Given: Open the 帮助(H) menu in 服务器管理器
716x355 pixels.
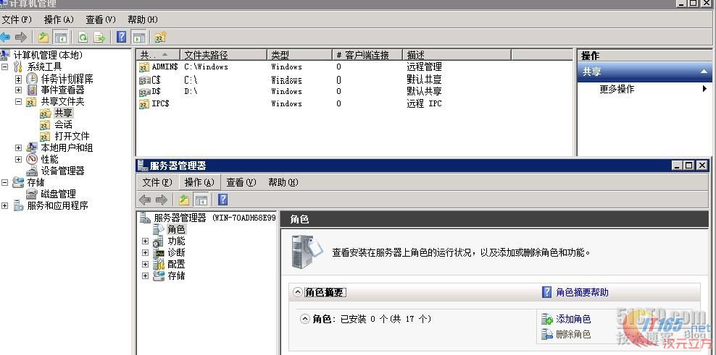Looking at the screenshot, I should pos(283,182).
